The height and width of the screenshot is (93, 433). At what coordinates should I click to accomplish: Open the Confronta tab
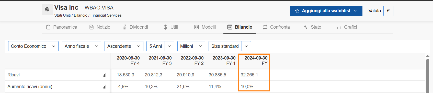276,27
